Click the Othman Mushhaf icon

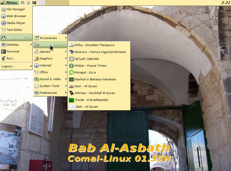point(71,93)
